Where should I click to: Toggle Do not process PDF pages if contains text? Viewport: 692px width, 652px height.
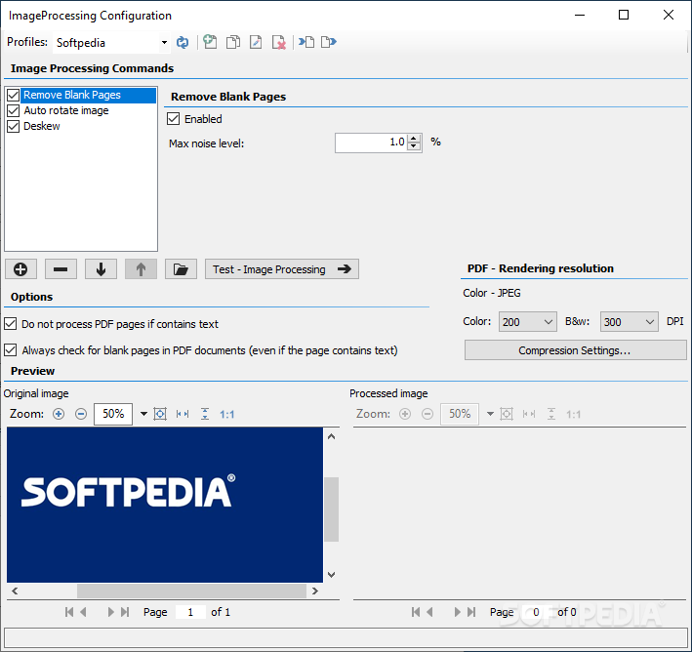click(x=11, y=324)
